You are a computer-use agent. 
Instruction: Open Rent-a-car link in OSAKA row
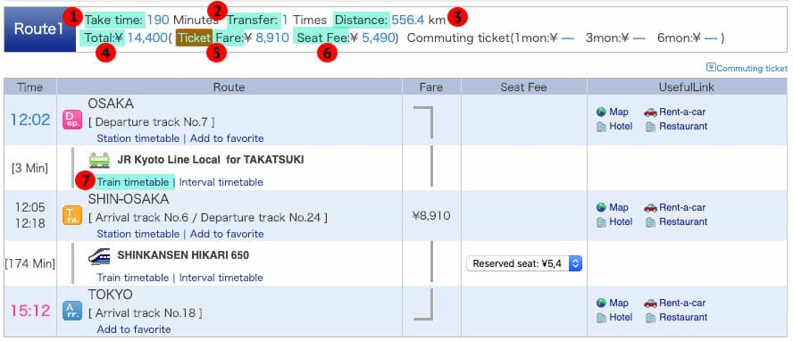tap(682, 112)
